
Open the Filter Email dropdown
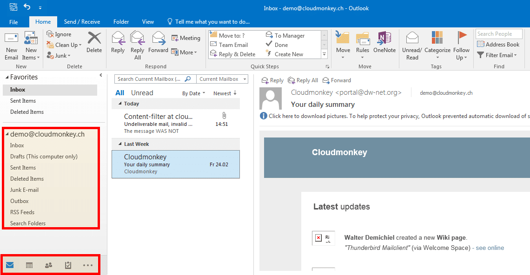coord(497,55)
